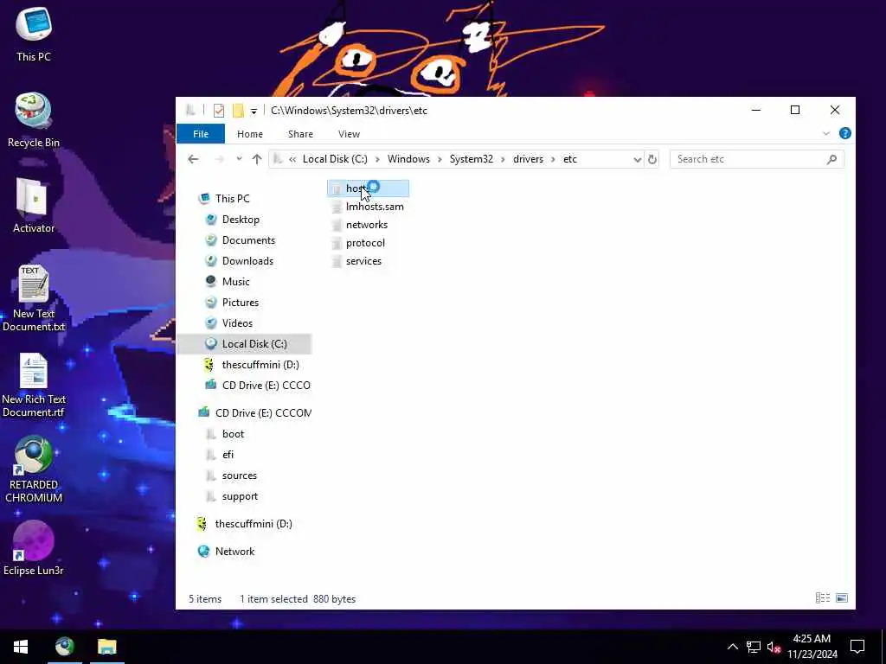Viewport: 886px width, 664px height.
Task: Open the efi folder in navigation pane
Action: click(x=219, y=455)
